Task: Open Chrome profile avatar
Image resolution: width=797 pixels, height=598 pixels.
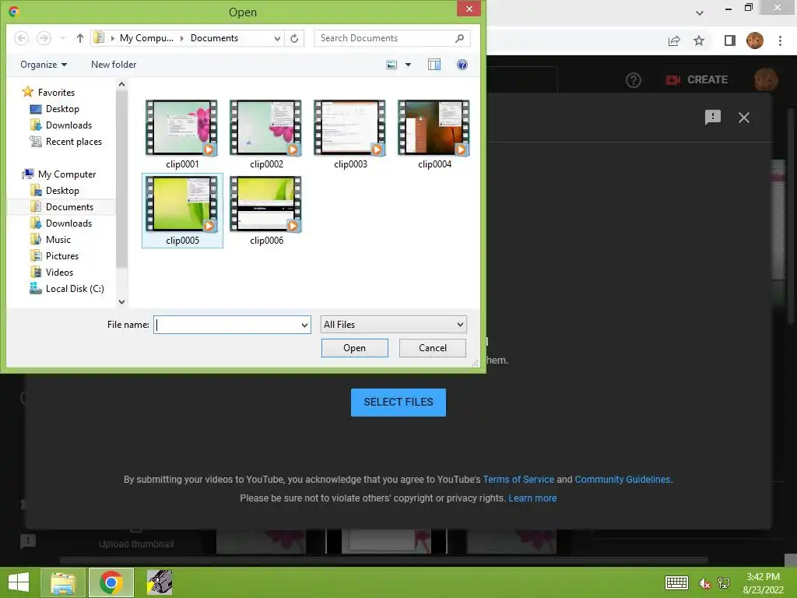Action: [755, 40]
